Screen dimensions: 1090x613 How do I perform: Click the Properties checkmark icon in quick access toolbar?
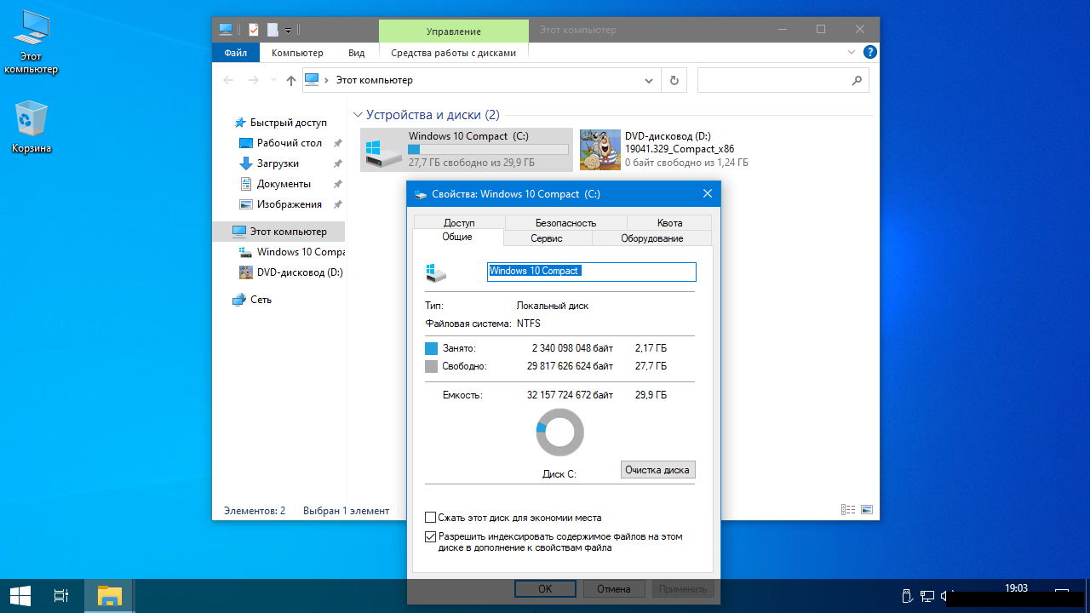(253, 30)
